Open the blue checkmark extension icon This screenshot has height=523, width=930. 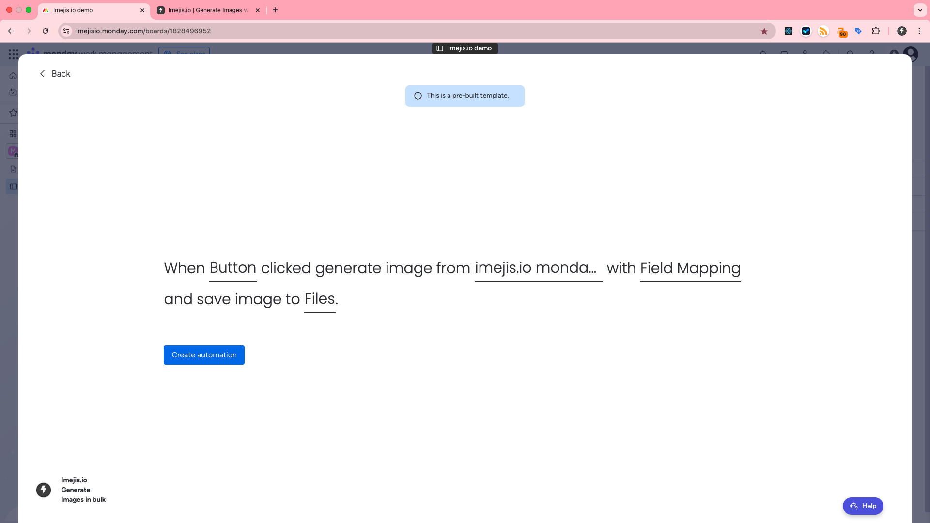point(806,31)
